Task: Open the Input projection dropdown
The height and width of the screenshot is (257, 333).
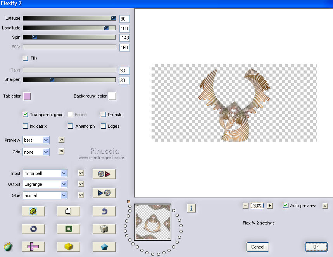Action: coord(45,173)
